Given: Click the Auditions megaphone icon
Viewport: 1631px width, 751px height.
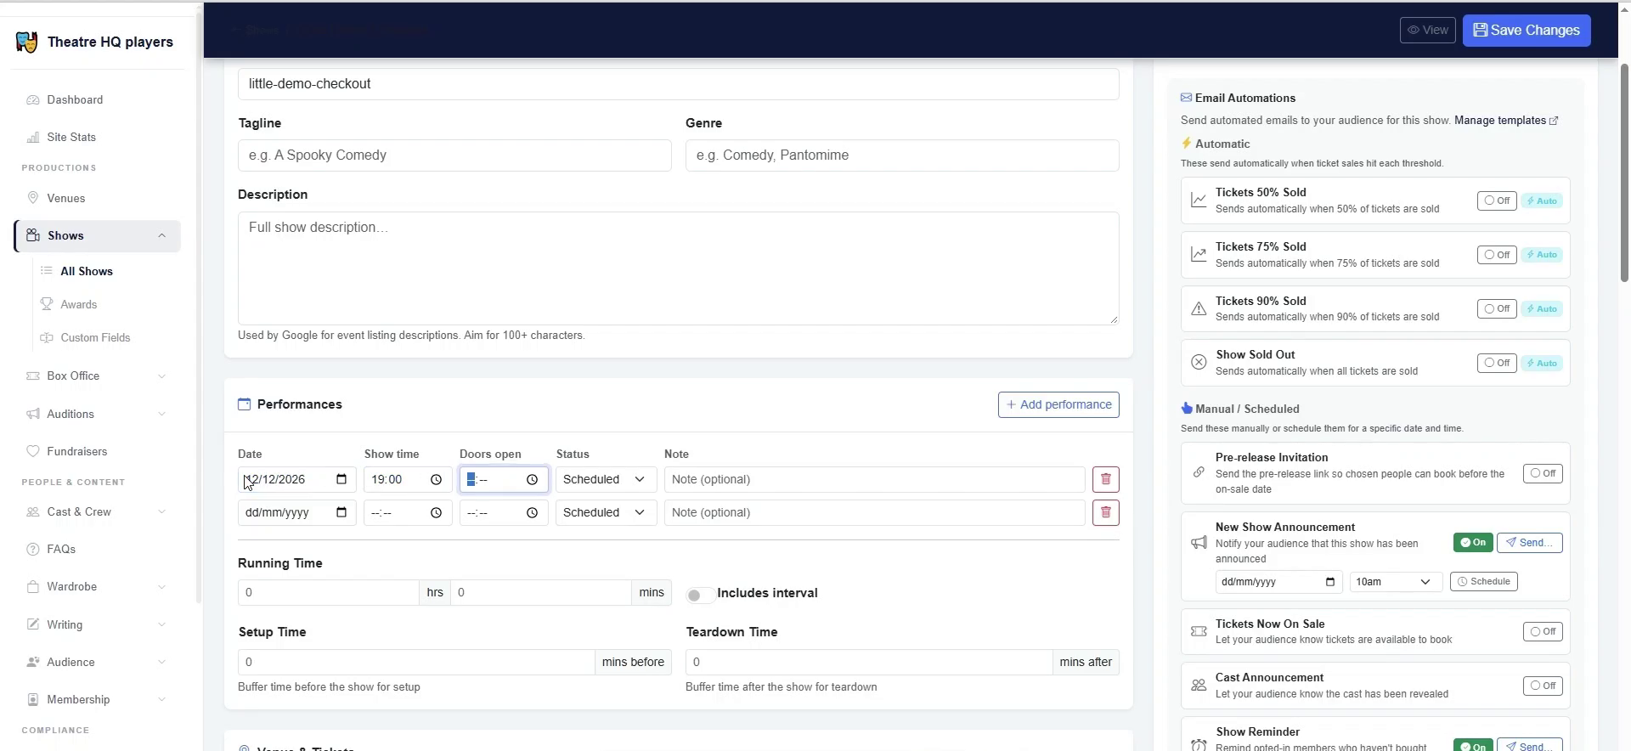Looking at the screenshot, I should point(33,414).
